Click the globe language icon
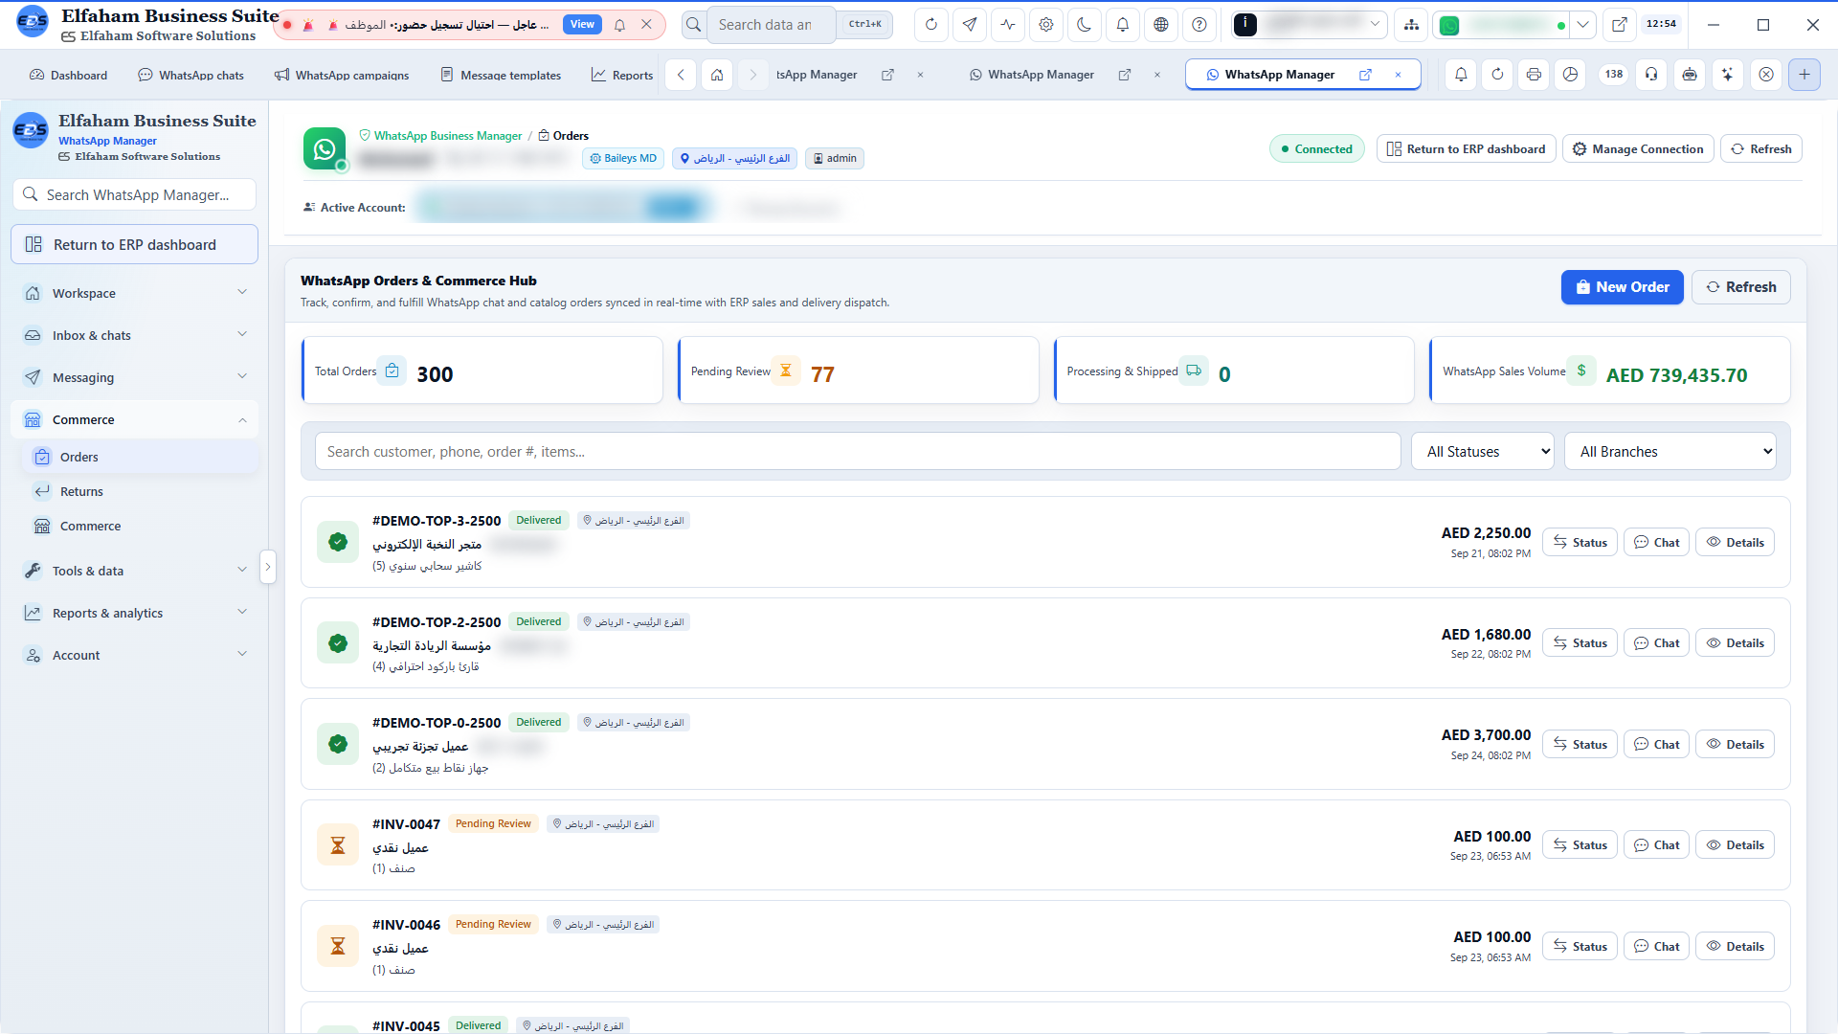Image resolution: width=1838 pixels, height=1034 pixels. point(1161,25)
